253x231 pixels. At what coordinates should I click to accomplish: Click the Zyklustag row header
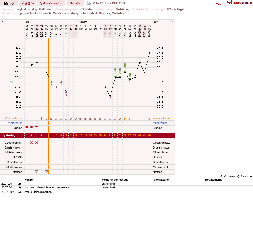point(9,135)
